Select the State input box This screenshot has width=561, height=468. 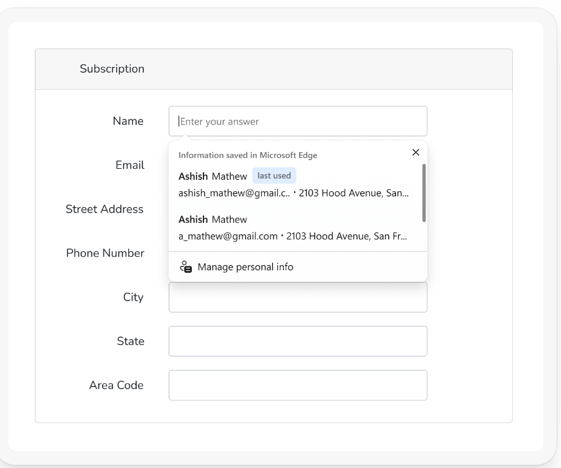(x=298, y=341)
